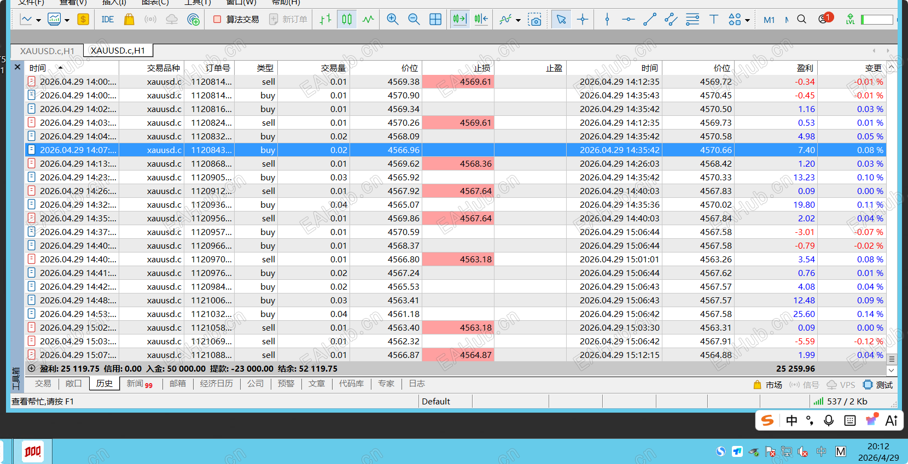Open the taskbar clock showing 20:12
The width and height of the screenshot is (908, 464).
pyautogui.click(x=878, y=452)
